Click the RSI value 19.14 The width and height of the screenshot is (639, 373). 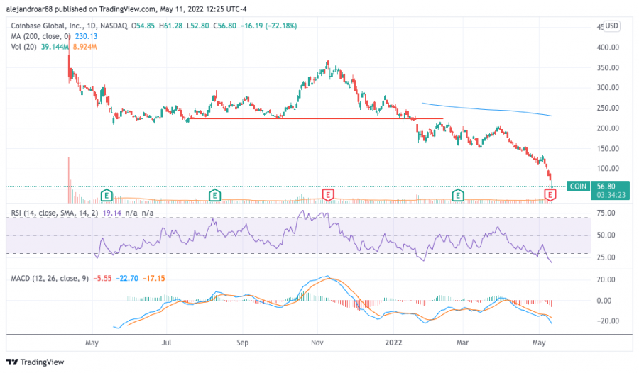111,213
